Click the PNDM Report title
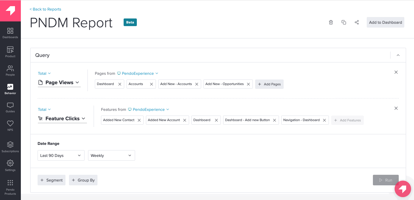This screenshot has height=200, width=414. (x=71, y=23)
